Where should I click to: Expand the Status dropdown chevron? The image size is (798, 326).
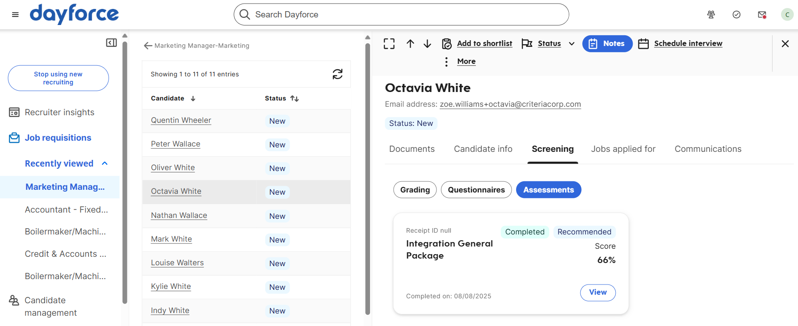pyautogui.click(x=571, y=44)
